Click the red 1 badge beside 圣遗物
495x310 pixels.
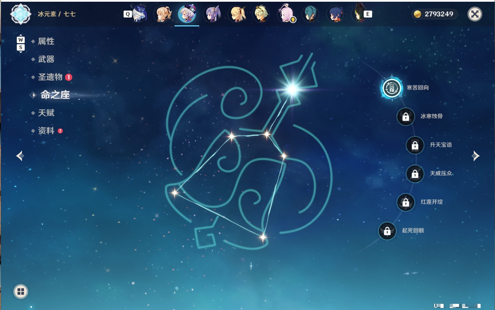[x=69, y=77]
